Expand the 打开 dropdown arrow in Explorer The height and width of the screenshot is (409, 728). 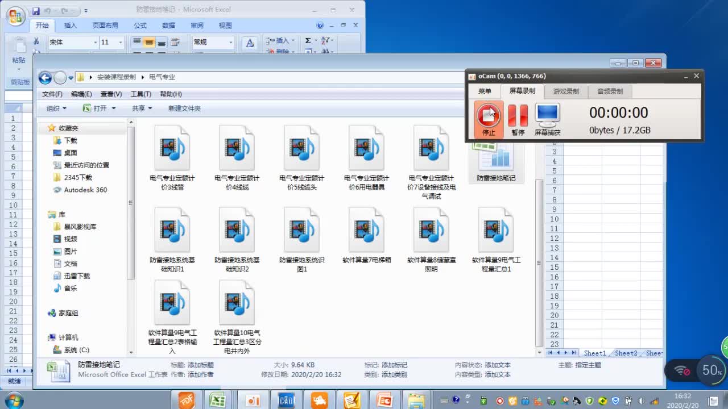114,108
